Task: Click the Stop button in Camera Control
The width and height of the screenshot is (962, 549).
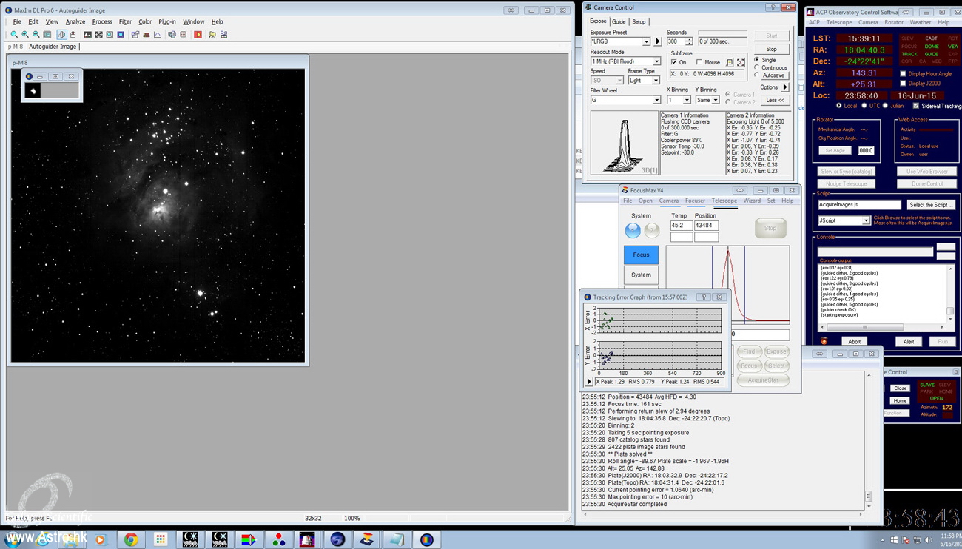Action: point(771,50)
